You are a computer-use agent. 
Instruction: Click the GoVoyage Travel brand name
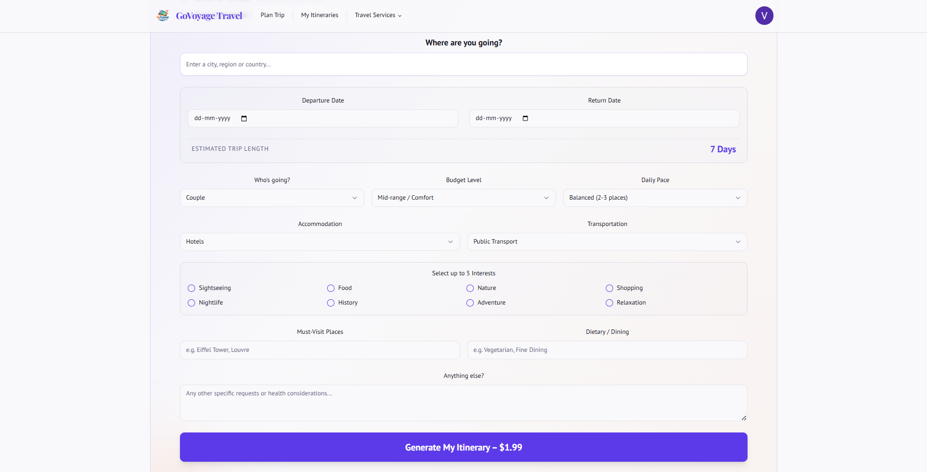(x=209, y=16)
